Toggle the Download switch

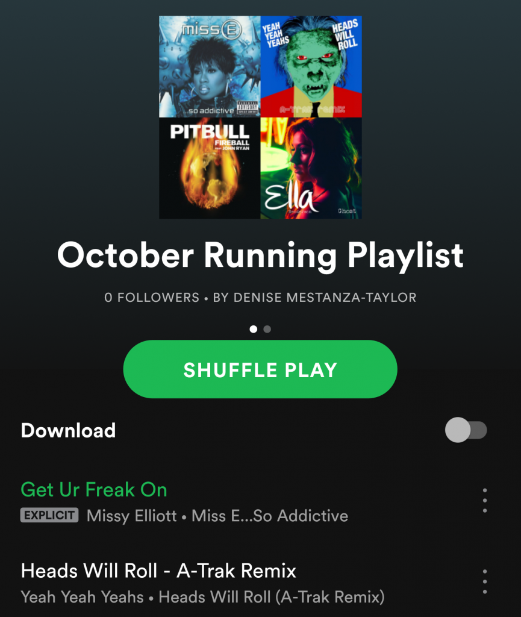coord(466,430)
